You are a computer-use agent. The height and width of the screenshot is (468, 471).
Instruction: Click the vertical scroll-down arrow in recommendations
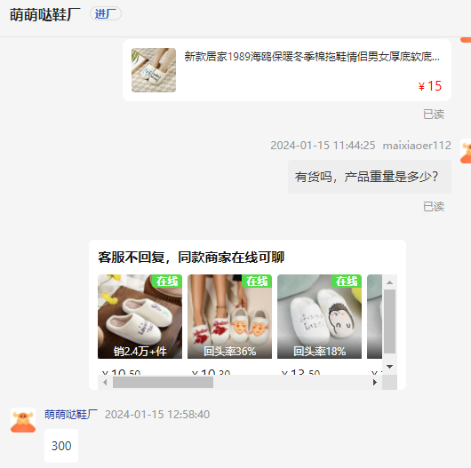pos(389,367)
